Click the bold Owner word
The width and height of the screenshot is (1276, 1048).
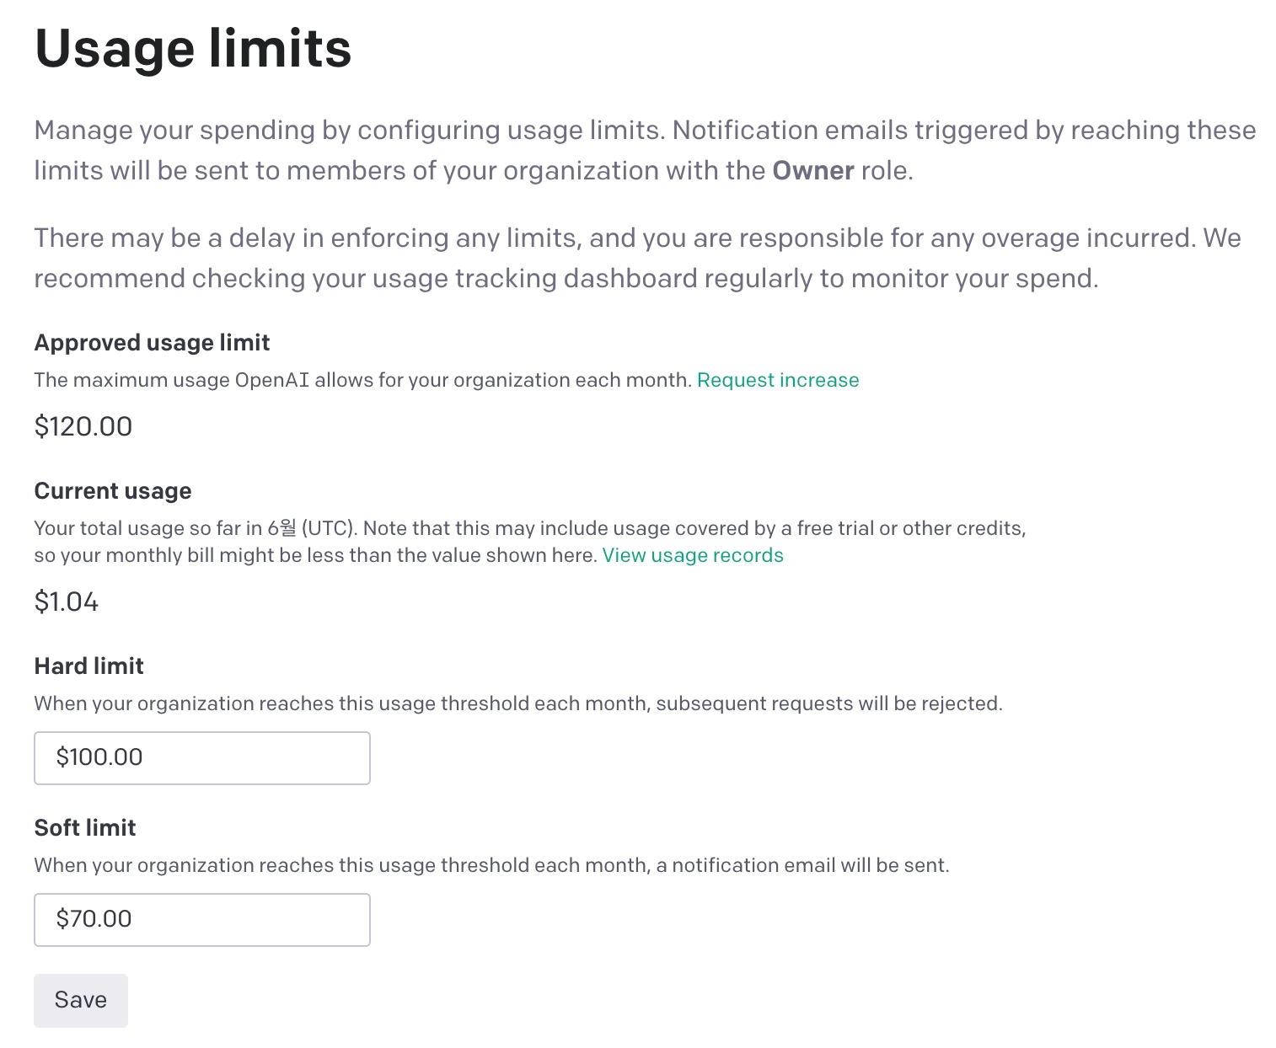click(x=812, y=171)
